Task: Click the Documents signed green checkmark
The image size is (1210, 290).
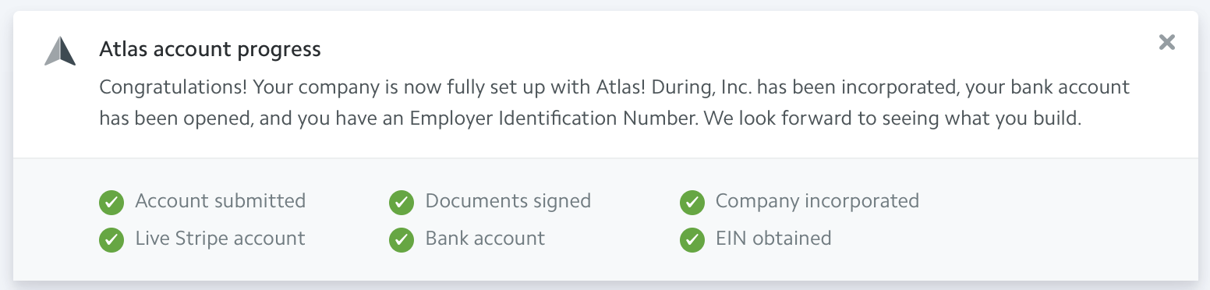Action: tap(402, 203)
